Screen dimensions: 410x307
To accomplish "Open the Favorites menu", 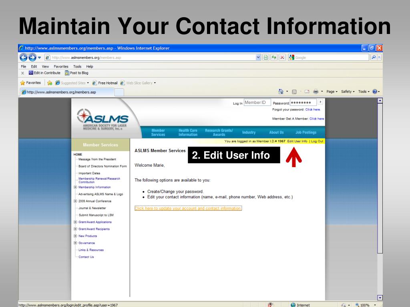I will (61, 67).
